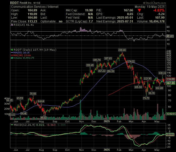Select the 53.11 price annotation
Viewport: 176px width, 152px height.
(12, 114)
